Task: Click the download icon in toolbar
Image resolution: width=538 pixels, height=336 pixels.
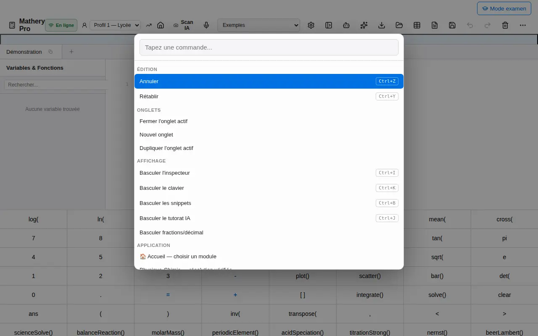Action: tap(382, 25)
